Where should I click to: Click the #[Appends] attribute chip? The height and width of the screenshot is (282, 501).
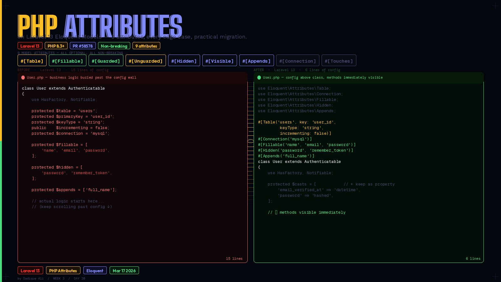point(256,60)
